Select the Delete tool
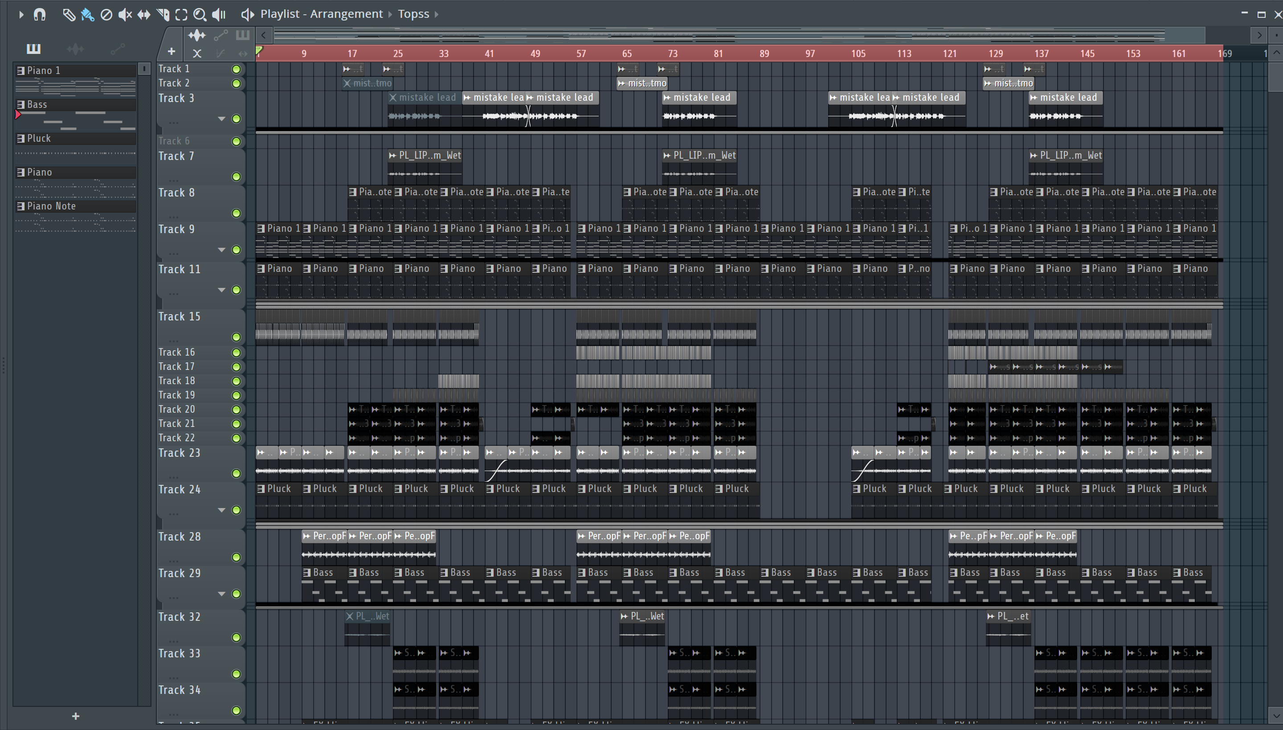The height and width of the screenshot is (730, 1283). tap(106, 15)
